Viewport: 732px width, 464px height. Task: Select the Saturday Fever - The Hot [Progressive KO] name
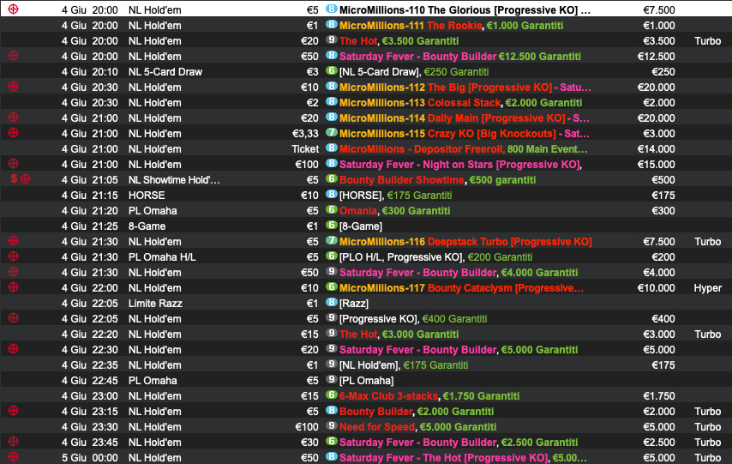[x=443, y=457]
